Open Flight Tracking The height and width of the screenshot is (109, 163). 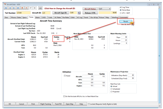coord(45,104)
